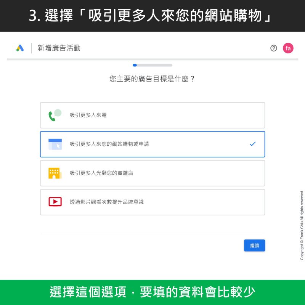305x305 pixels.
Task: Select the 吸引更多人來電 goal option
Action: tap(152, 116)
